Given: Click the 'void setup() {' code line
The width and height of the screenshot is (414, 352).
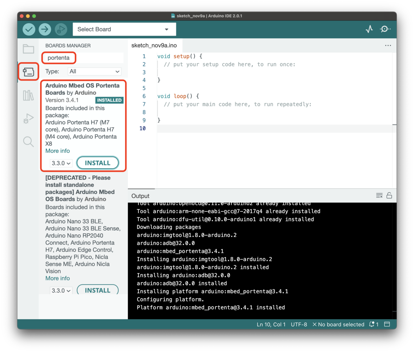Looking at the screenshot, I should [180, 56].
